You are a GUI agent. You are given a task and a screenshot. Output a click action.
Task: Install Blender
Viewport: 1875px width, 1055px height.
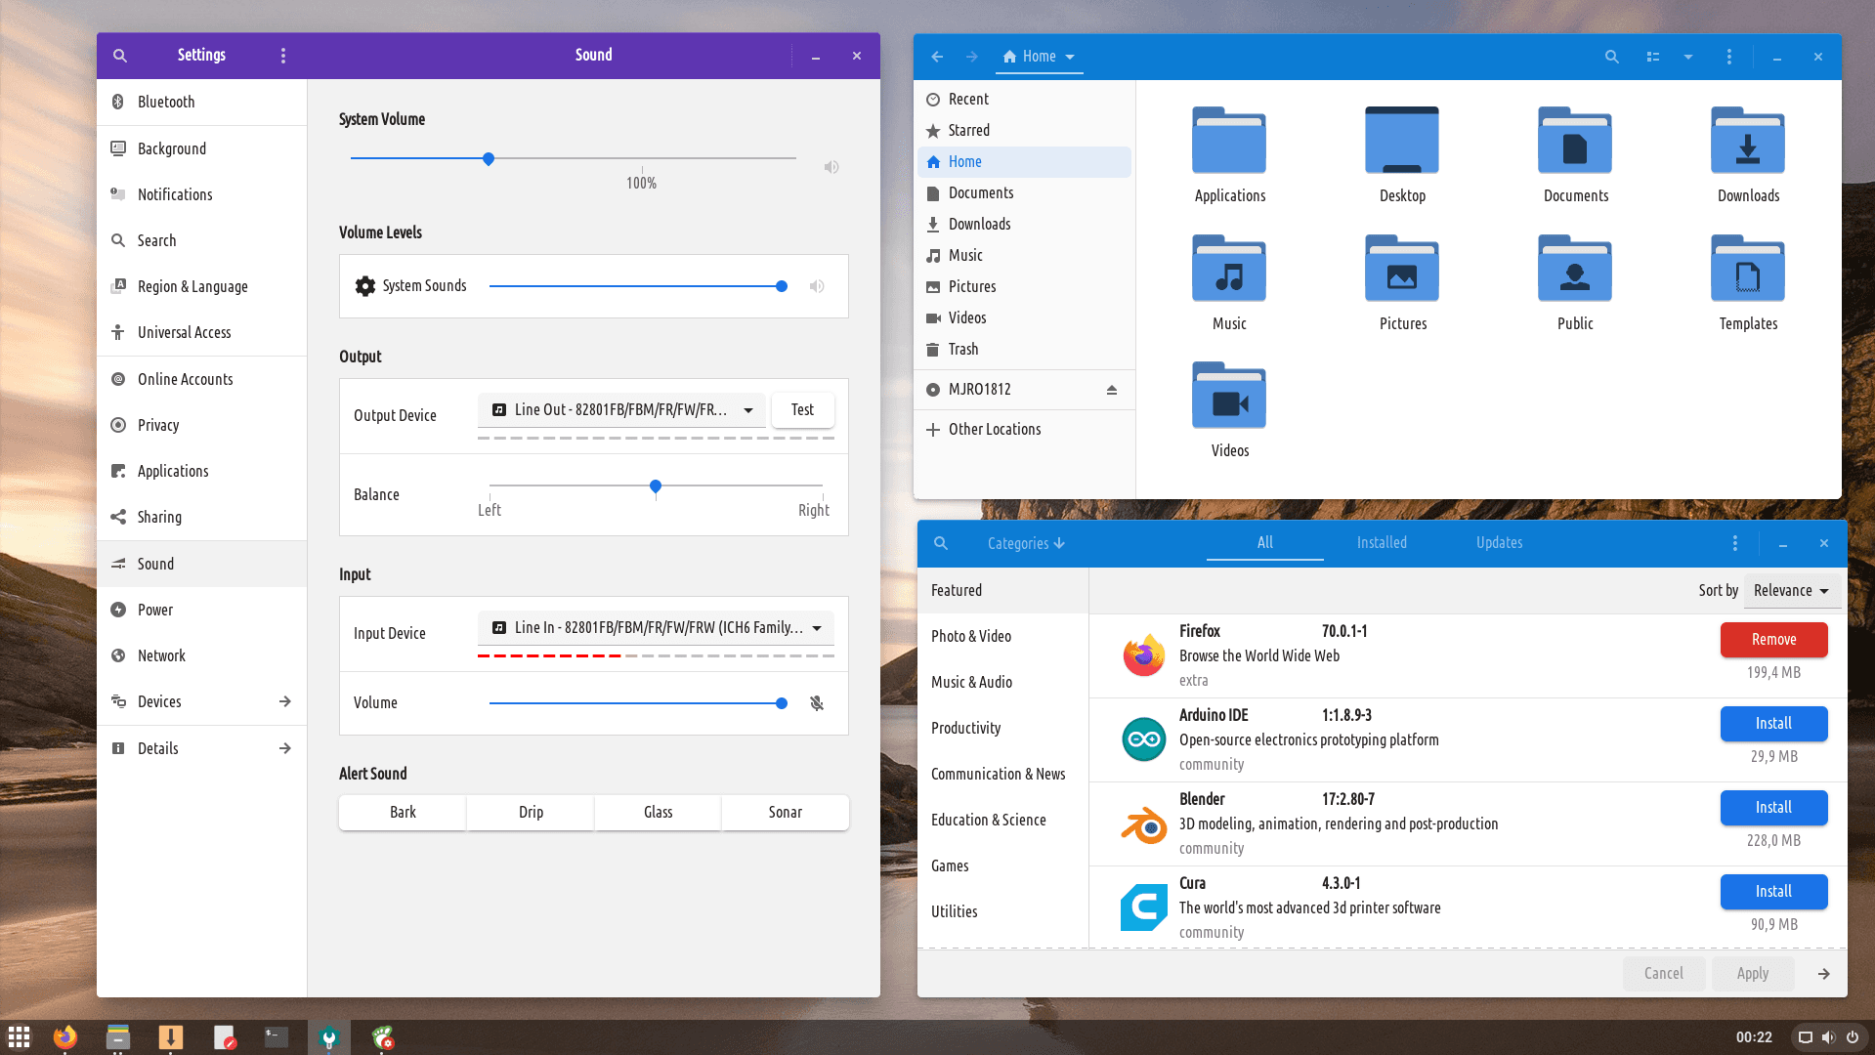coord(1772,808)
